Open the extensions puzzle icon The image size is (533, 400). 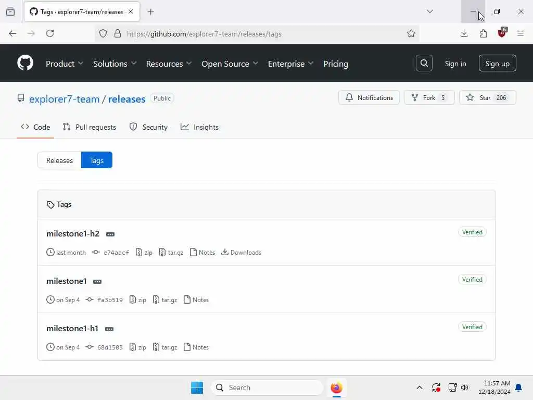coord(483,33)
